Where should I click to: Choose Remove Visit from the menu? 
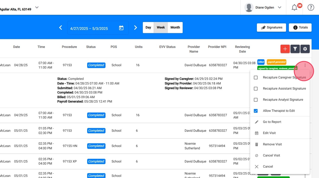coord(272,144)
